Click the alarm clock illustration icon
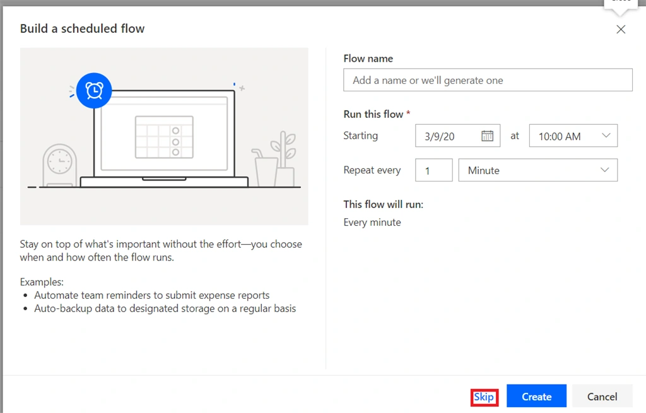 tap(94, 91)
